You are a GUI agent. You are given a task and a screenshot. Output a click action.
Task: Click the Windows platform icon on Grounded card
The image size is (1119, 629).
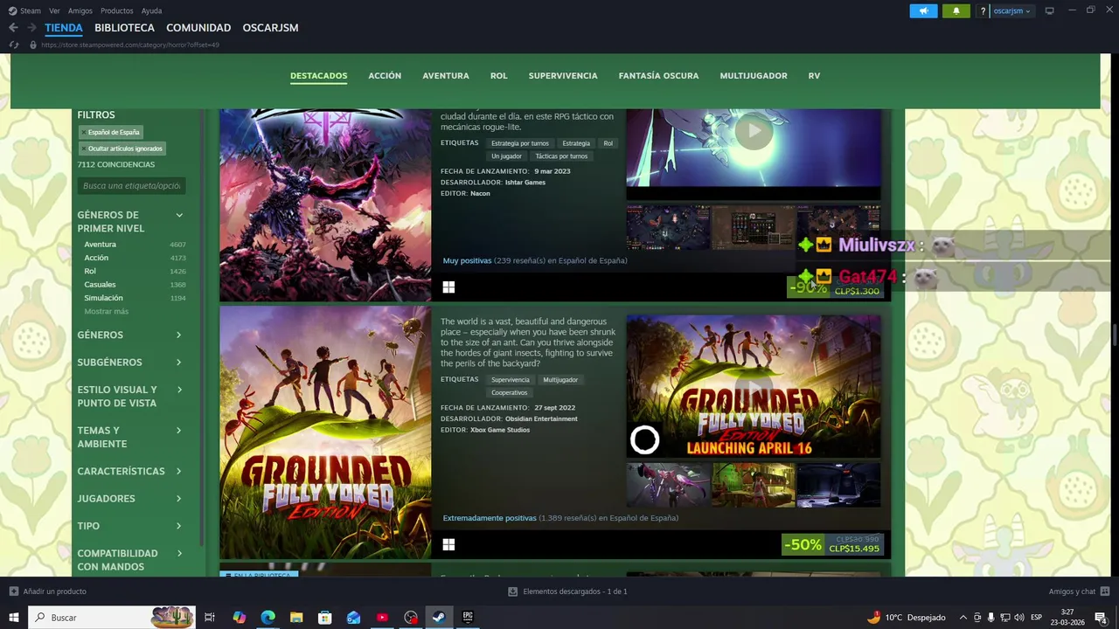(x=448, y=544)
